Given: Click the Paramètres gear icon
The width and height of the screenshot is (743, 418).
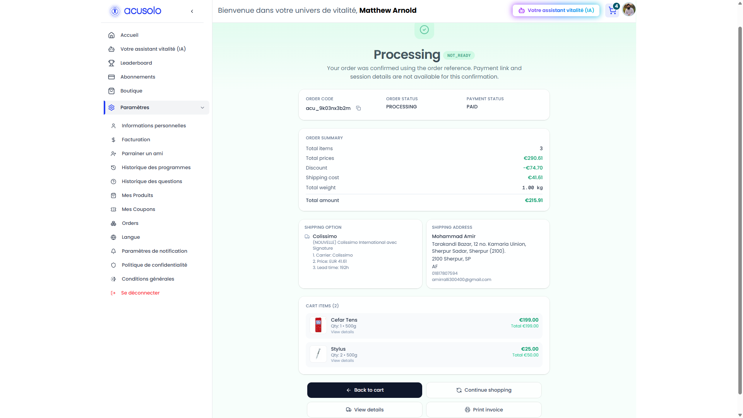Looking at the screenshot, I should coord(111,108).
